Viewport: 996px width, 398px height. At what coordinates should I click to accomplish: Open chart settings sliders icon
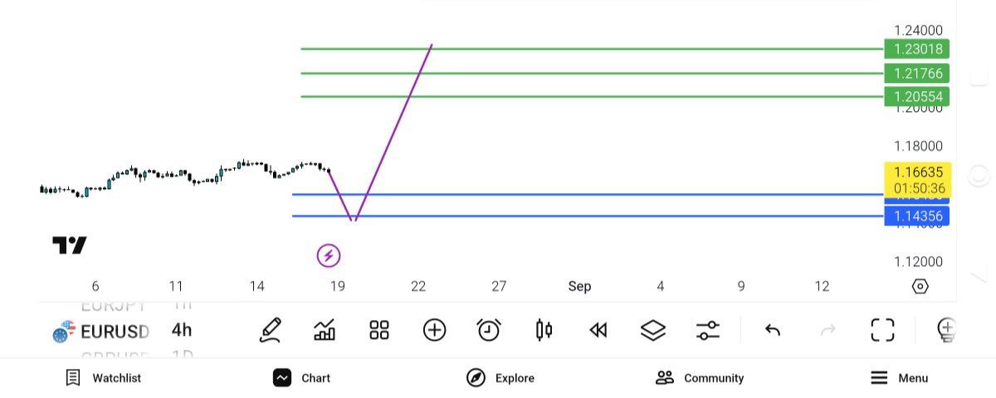tap(708, 330)
